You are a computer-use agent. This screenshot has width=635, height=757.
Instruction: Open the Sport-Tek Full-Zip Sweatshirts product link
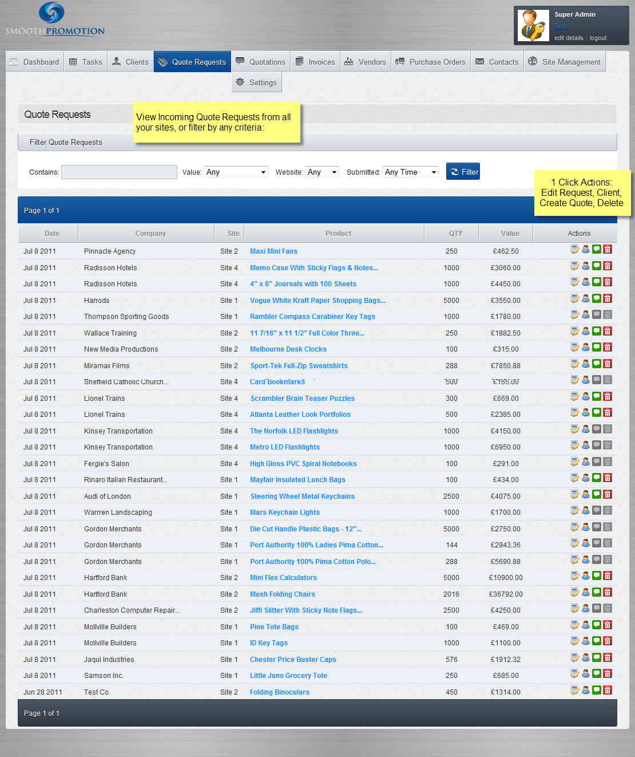point(299,366)
